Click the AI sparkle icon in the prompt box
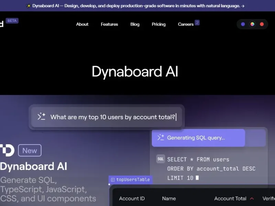Viewport: 275px width, 206px height. click(x=41, y=117)
